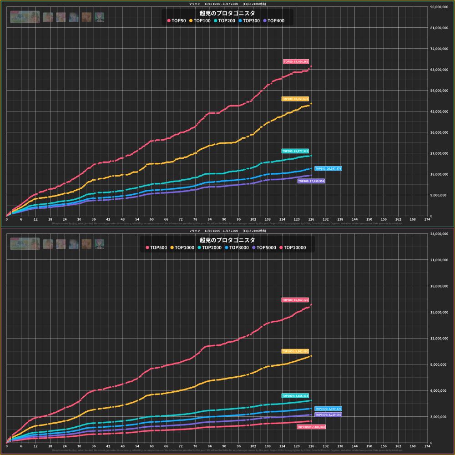Image resolution: width=455 pixels, height=455 pixels.
Task: Click the 15,000,000 y-axis label in lower chart
Action: tap(439, 312)
